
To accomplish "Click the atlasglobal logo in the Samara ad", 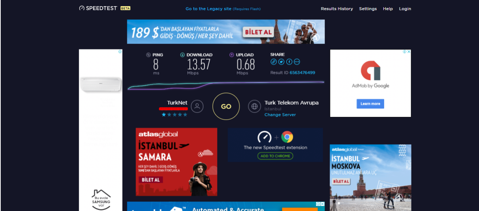I will click(158, 134).
